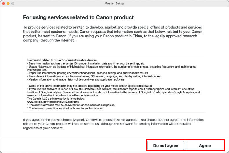The image size is (229, 153).
Task: Click the note about information not being sent
Action: pos(90,86)
